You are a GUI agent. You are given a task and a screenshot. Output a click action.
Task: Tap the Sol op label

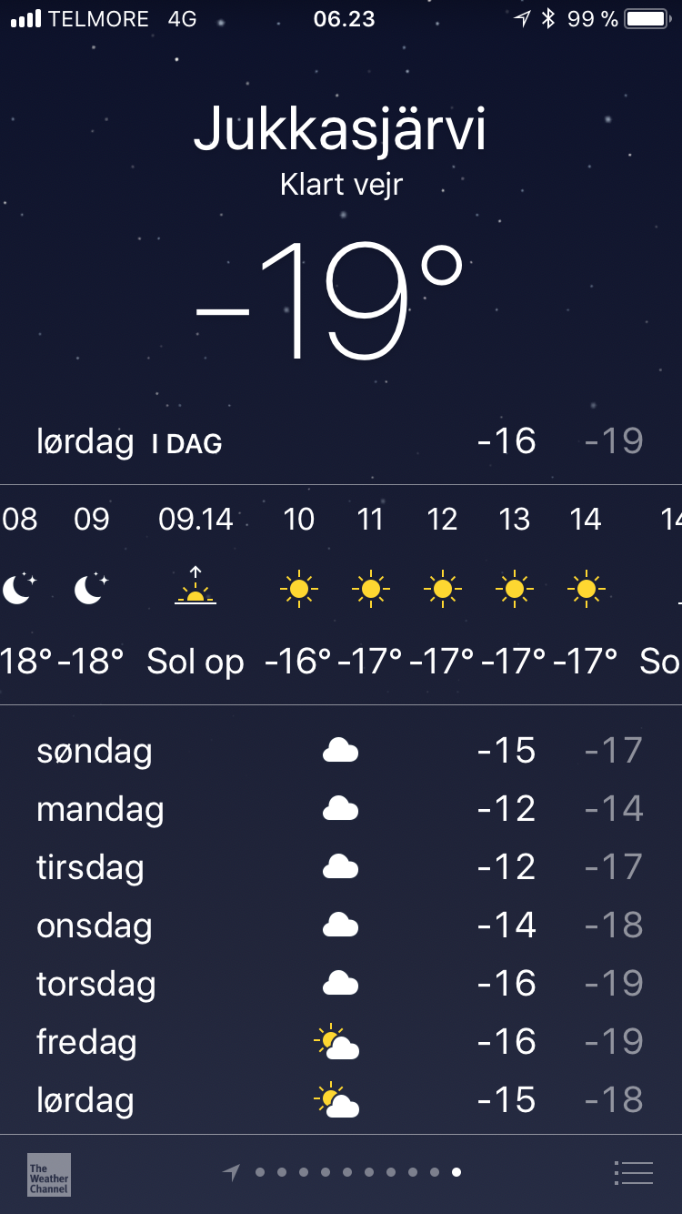[x=196, y=662]
